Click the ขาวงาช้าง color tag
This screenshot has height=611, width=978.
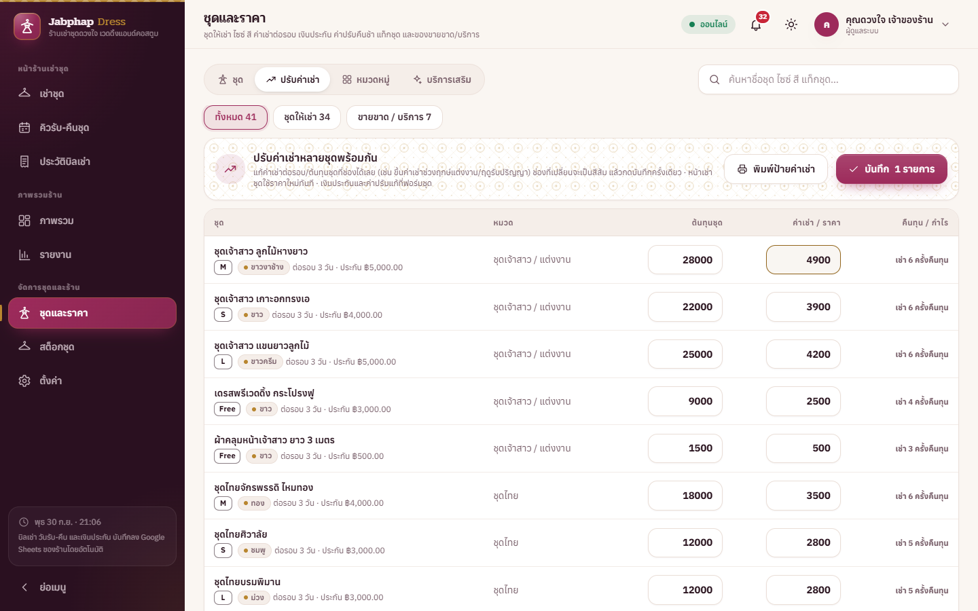click(x=264, y=267)
